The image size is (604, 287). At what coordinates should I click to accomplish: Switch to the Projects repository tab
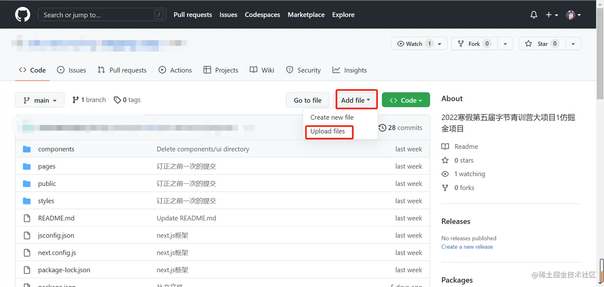(221, 70)
